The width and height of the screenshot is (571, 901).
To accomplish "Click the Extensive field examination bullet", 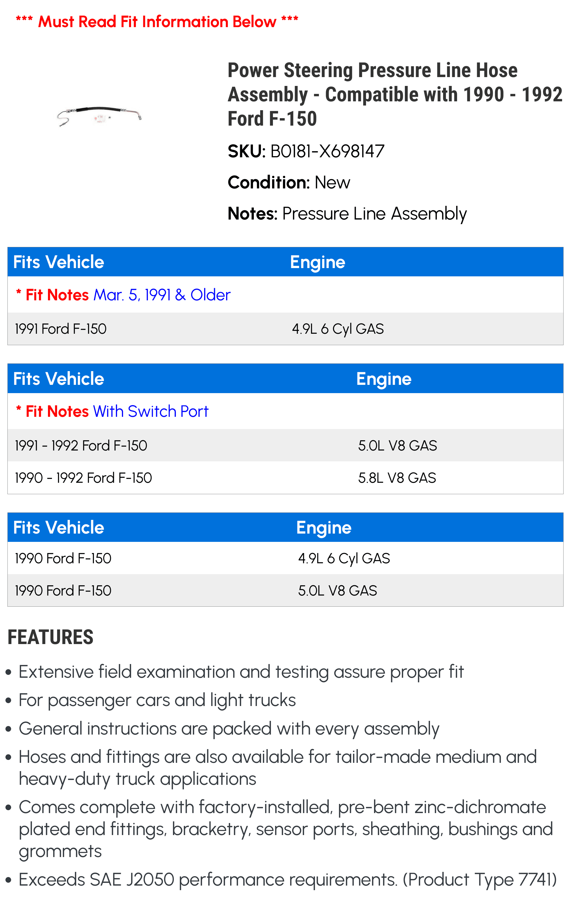I will point(241,672).
